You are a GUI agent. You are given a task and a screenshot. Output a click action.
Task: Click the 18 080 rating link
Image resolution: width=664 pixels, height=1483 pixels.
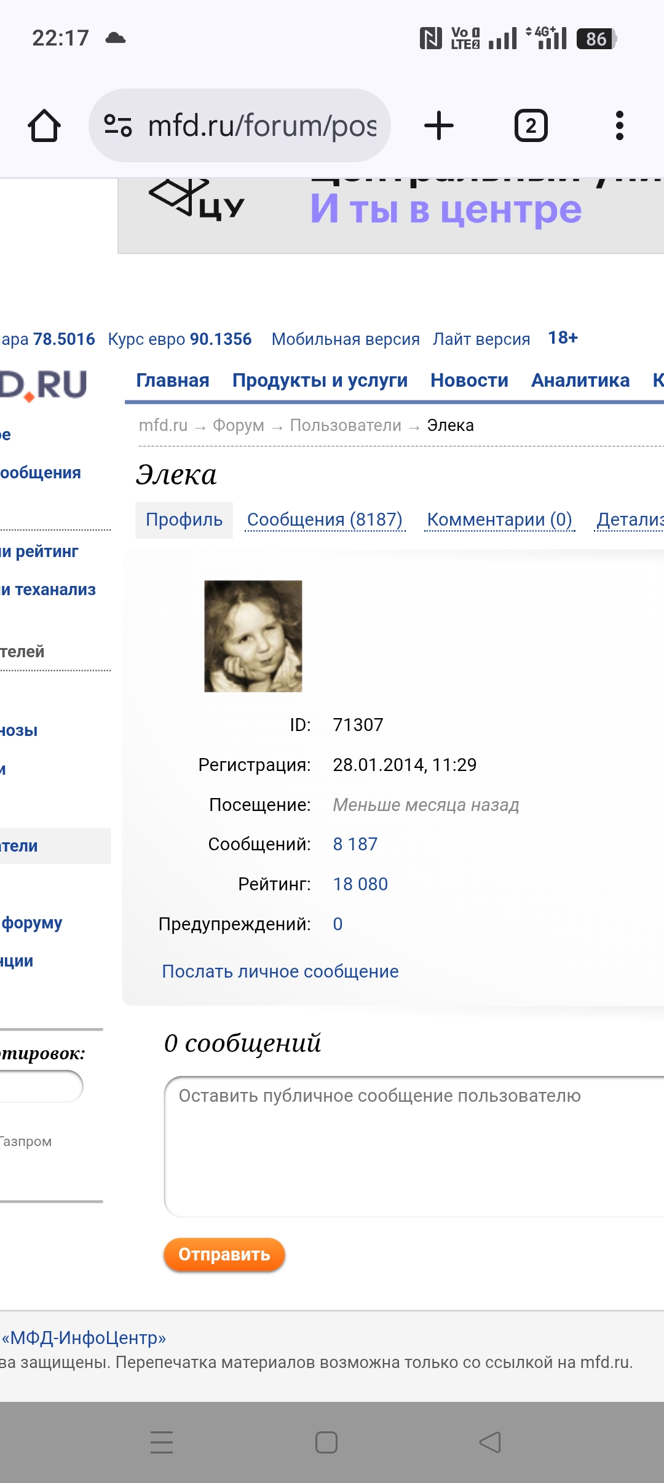tap(360, 884)
